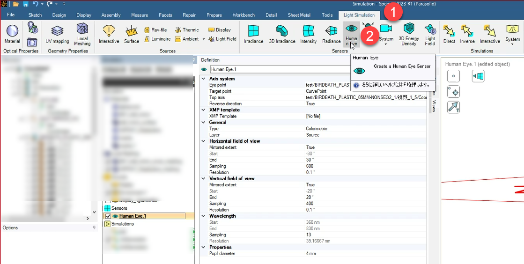The width and height of the screenshot is (524, 264).
Task: Start an Interactive simulation
Action: coord(489,35)
